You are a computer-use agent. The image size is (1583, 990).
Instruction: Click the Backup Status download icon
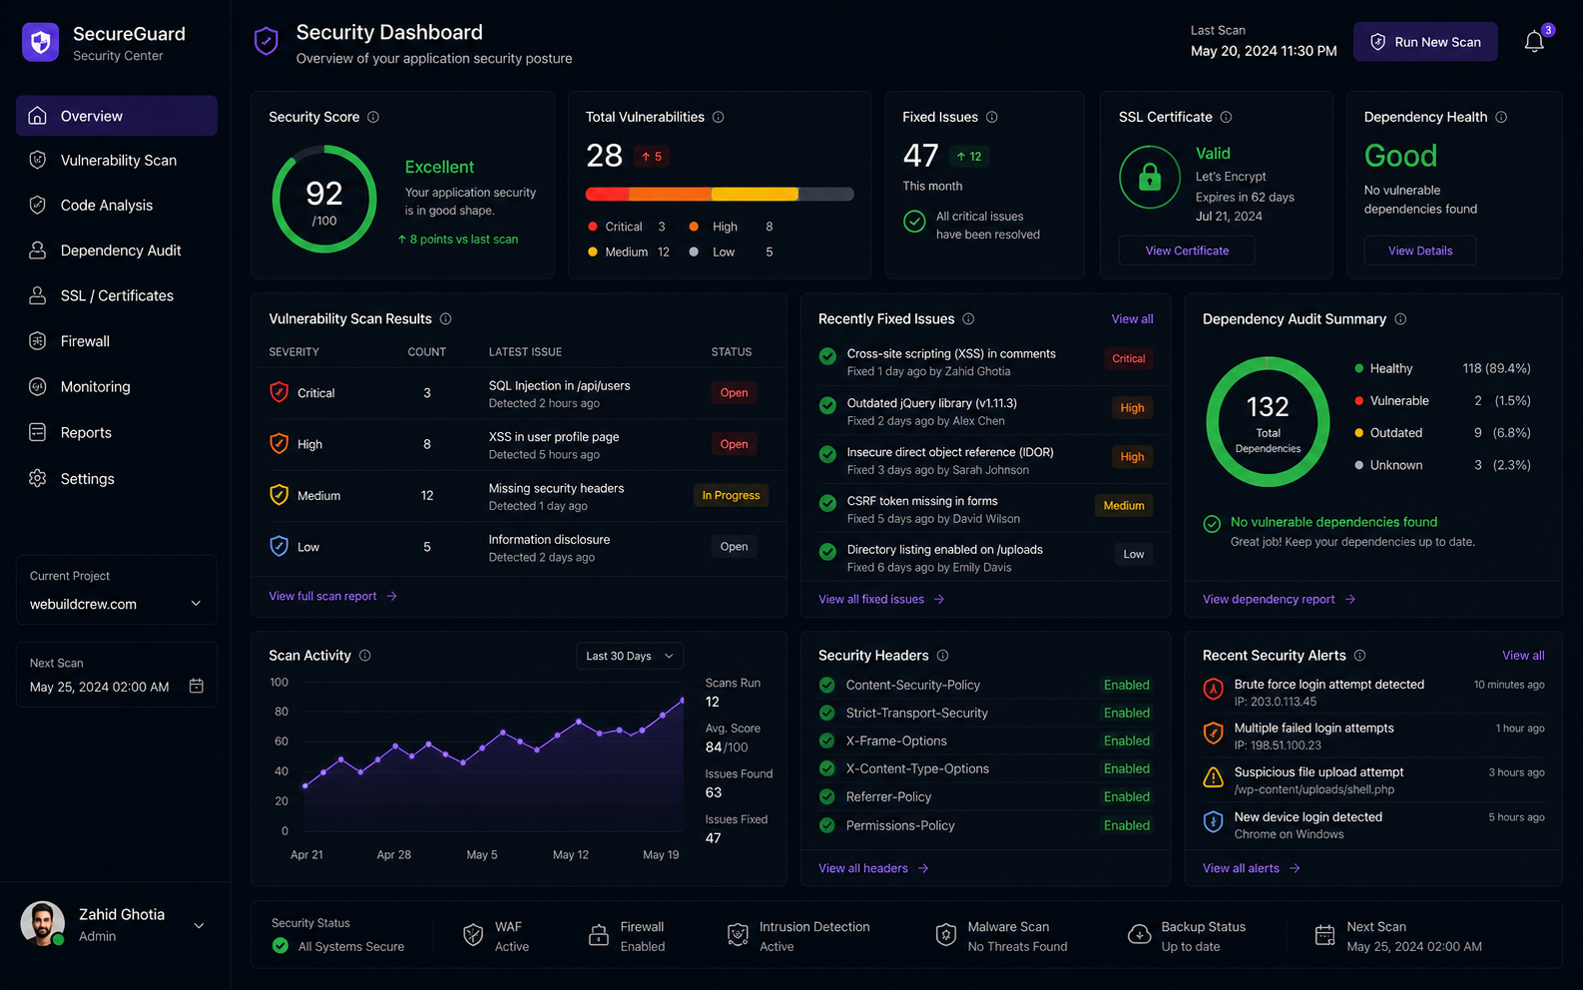coord(1139,935)
